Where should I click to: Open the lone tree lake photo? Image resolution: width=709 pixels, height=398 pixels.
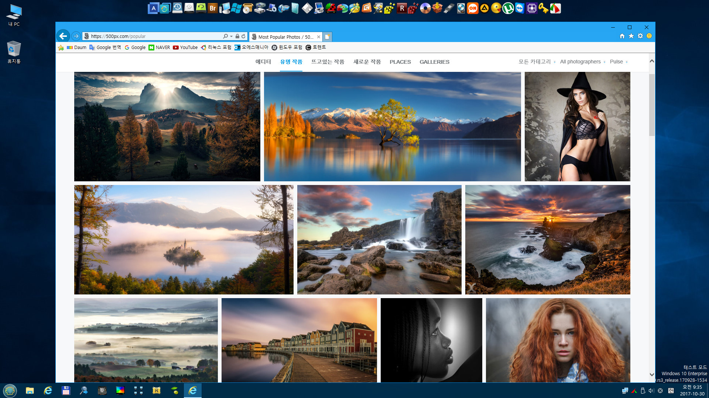coord(392,126)
